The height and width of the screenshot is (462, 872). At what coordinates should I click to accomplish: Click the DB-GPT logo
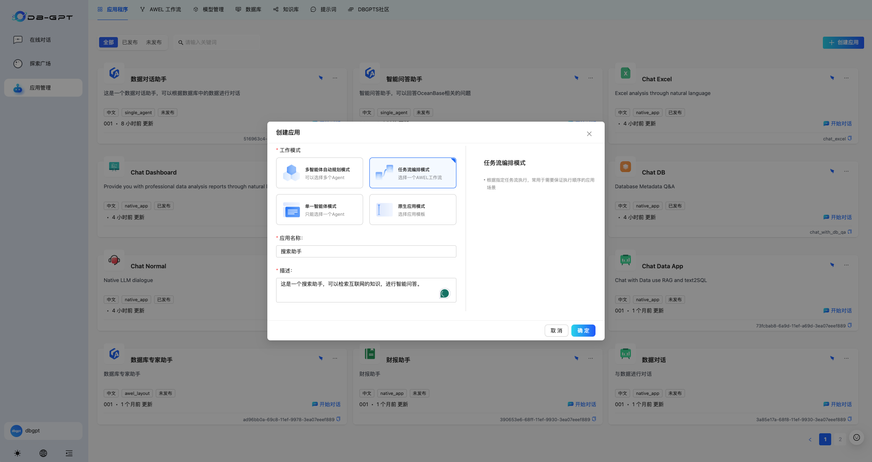42,17
